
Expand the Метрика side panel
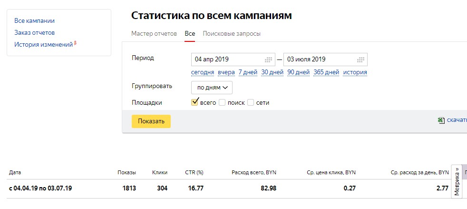coord(457,181)
